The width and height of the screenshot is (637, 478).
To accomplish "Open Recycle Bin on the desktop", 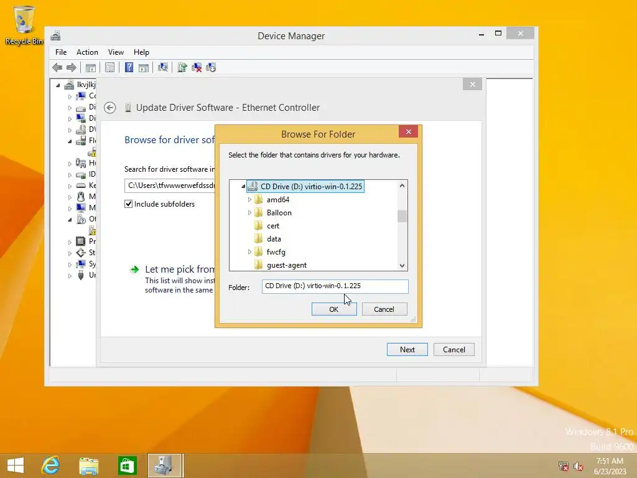I will pyautogui.click(x=24, y=25).
